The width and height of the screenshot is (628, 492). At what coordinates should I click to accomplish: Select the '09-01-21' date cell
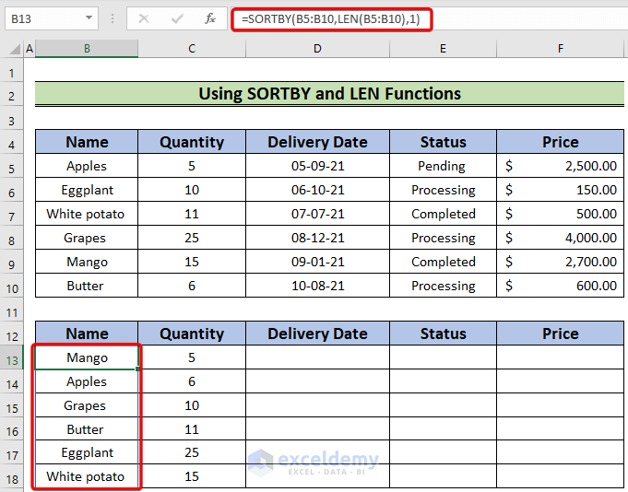click(x=317, y=262)
